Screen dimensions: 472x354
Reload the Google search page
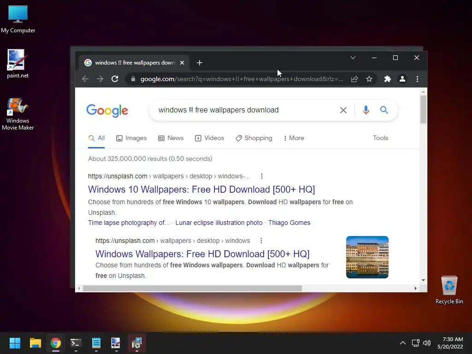point(115,79)
